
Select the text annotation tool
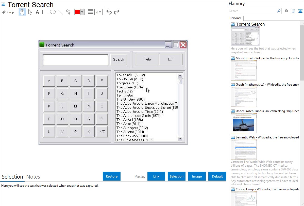tap(37, 12)
